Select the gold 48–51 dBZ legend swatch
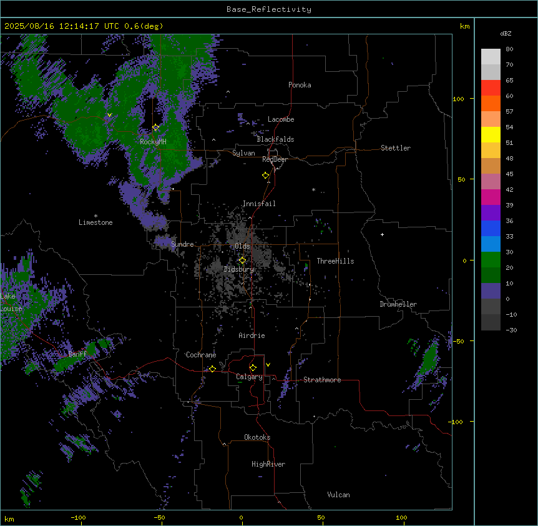This screenshot has width=538, height=526. coord(491,151)
